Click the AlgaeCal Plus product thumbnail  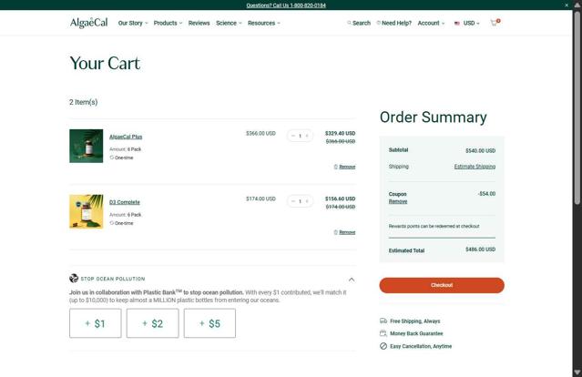click(x=87, y=146)
